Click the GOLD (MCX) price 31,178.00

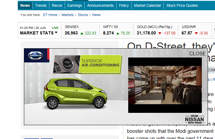coord(146,33)
